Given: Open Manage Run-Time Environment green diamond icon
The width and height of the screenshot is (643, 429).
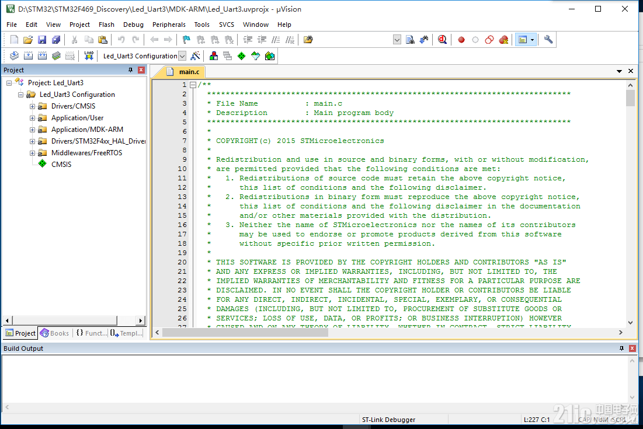Looking at the screenshot, I should click(x=242, y=55).
